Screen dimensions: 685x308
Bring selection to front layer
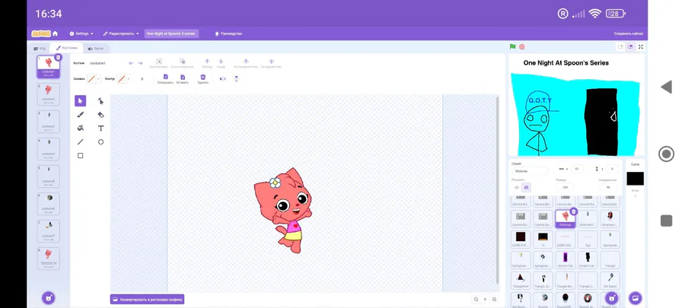(246, 62)
